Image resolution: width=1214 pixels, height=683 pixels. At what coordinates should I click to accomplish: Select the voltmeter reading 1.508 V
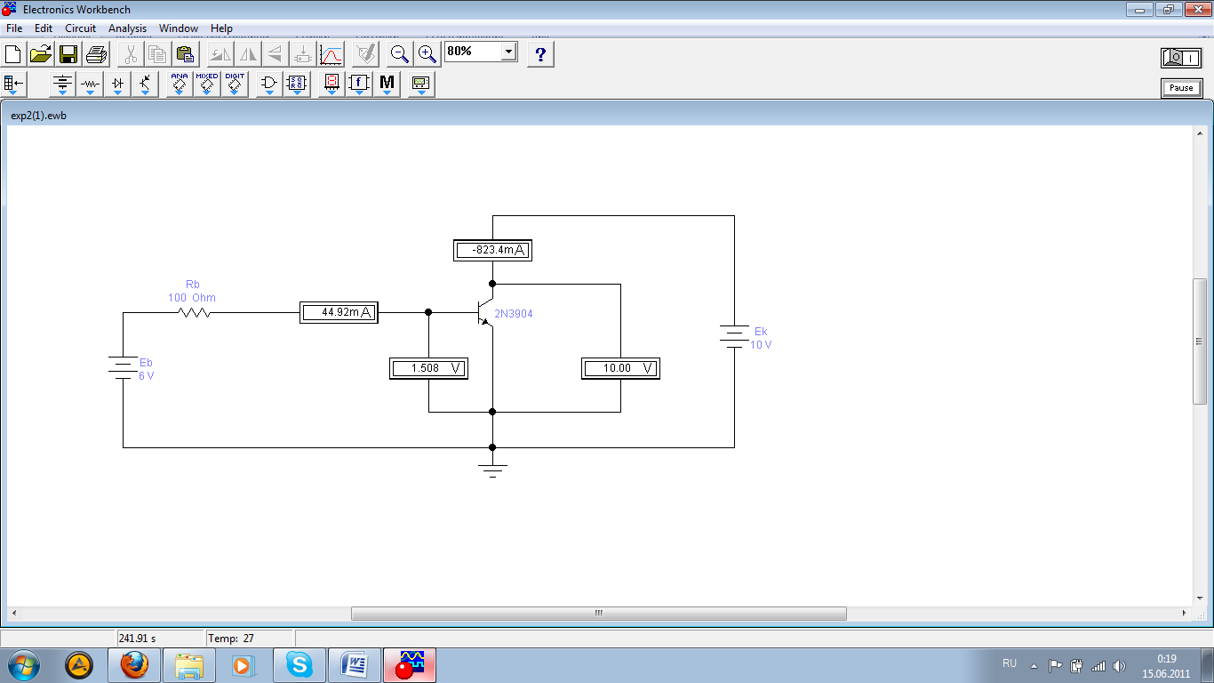pyautogui.click(x=428, y=368)
